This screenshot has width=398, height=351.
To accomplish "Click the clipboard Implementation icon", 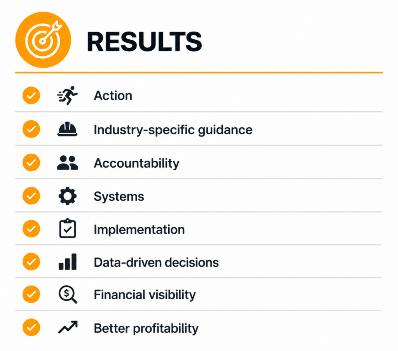I will point(68,228).
